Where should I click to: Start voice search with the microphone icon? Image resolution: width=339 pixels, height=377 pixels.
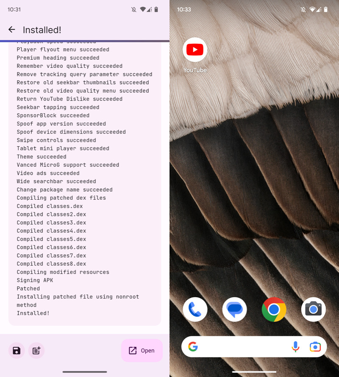pyautogui.click(x=295, y=347)
